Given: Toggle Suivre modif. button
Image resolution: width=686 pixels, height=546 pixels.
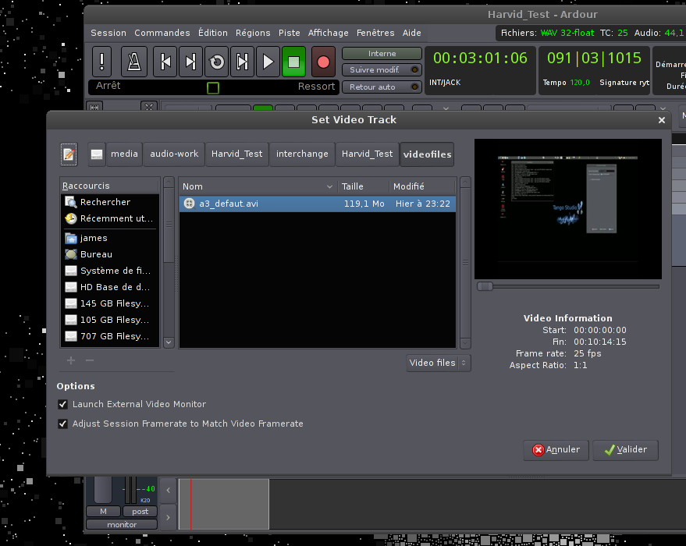Looking at the screenshot, I should click(382, 69).
